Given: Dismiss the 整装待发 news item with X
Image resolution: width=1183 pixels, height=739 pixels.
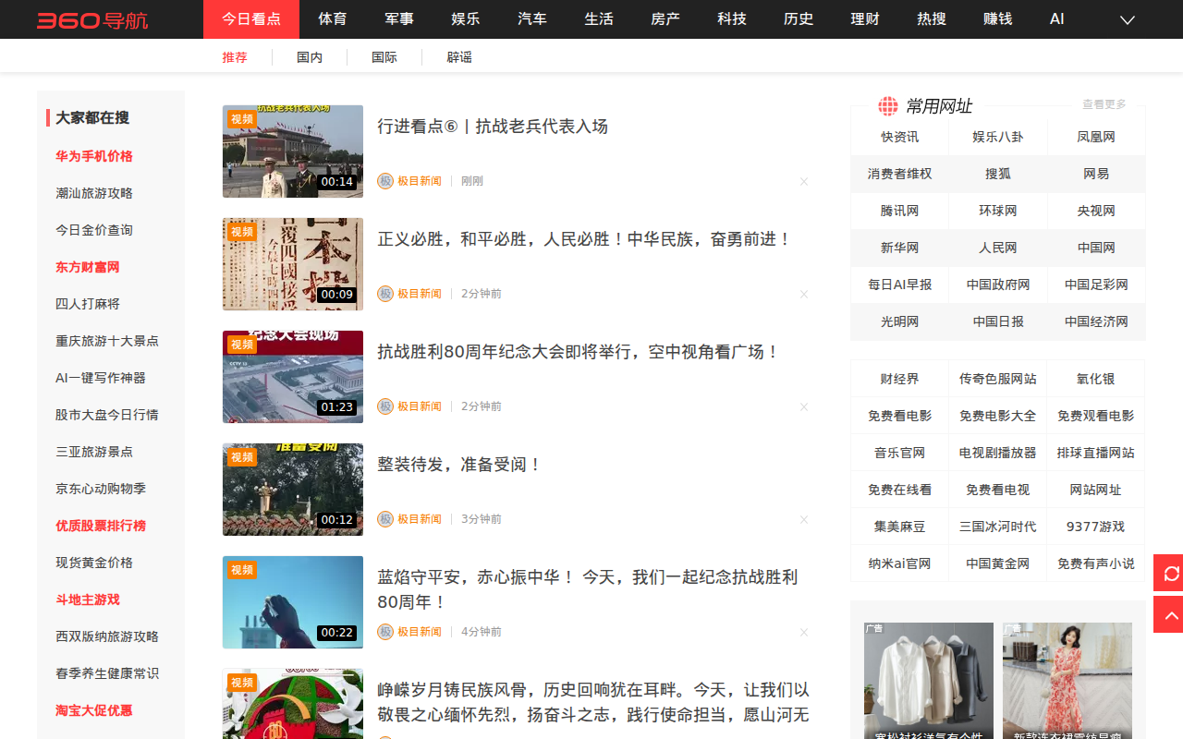Looking at the screenshot, I should tap(804, 520).
